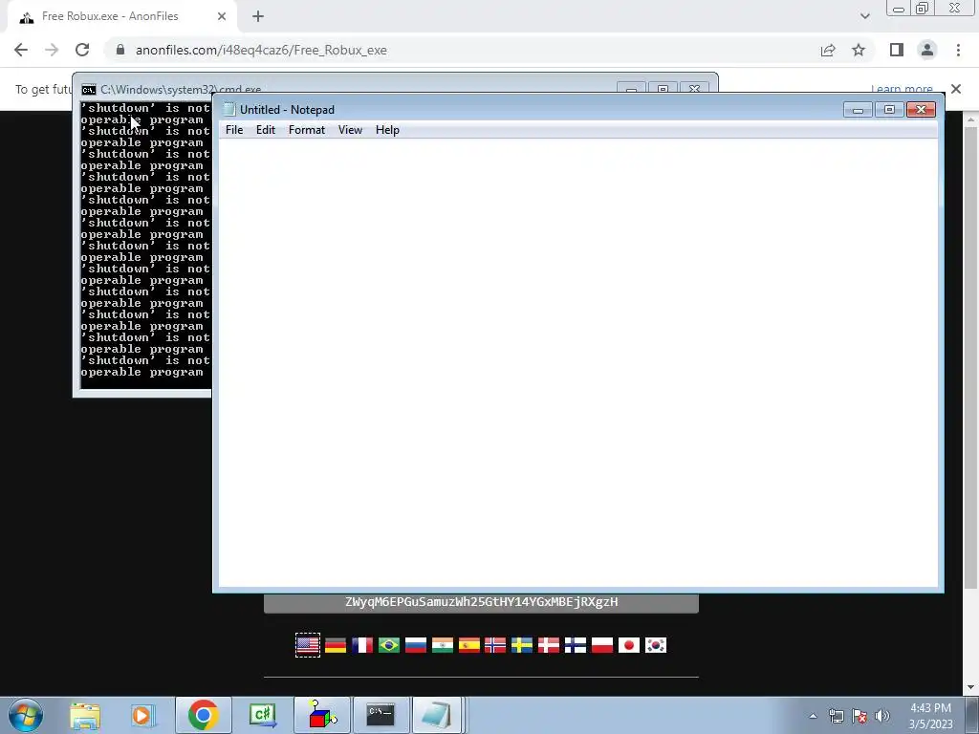Switch to cmd.exe taskbar button
The height and width of the screenshot is (734, 979).
pos(381,715)
